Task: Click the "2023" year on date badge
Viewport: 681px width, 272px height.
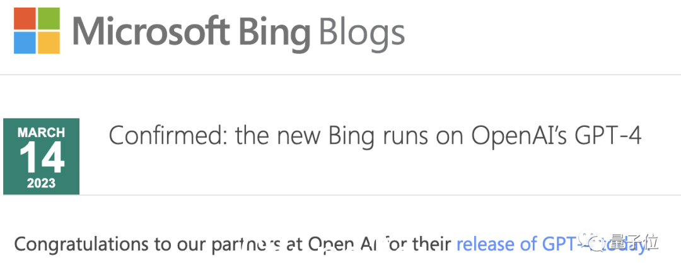Action: click(41, 184)
